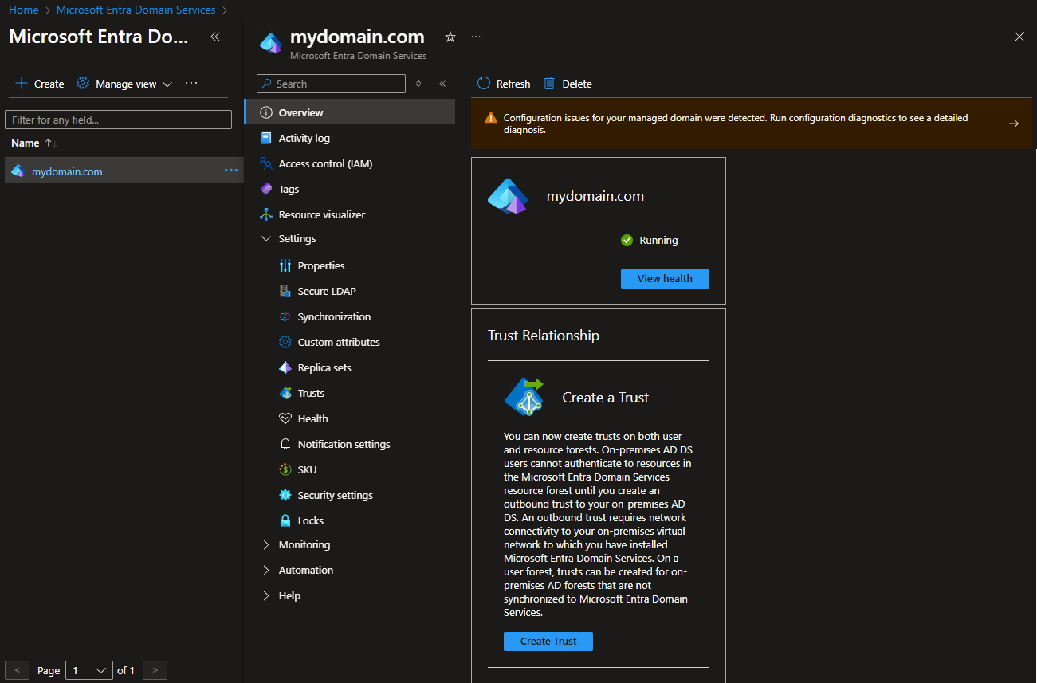Viewport: 1037px width, 683px height.
Task: Expand the Monitoring section
Action: (x=266, y=545)
